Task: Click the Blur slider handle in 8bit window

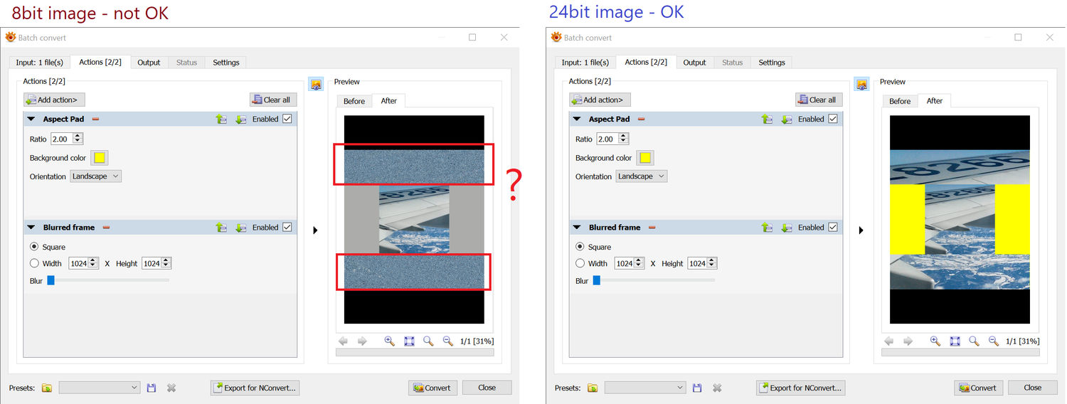Action: [51, 280]
